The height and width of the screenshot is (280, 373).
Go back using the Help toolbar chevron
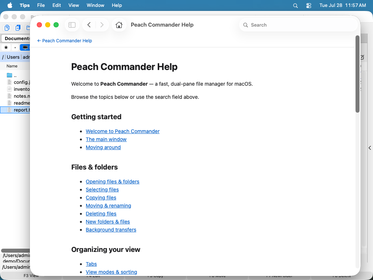89,25
